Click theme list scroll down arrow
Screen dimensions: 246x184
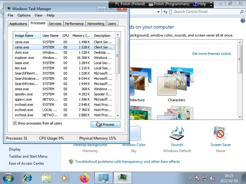[x=240, y=117]
